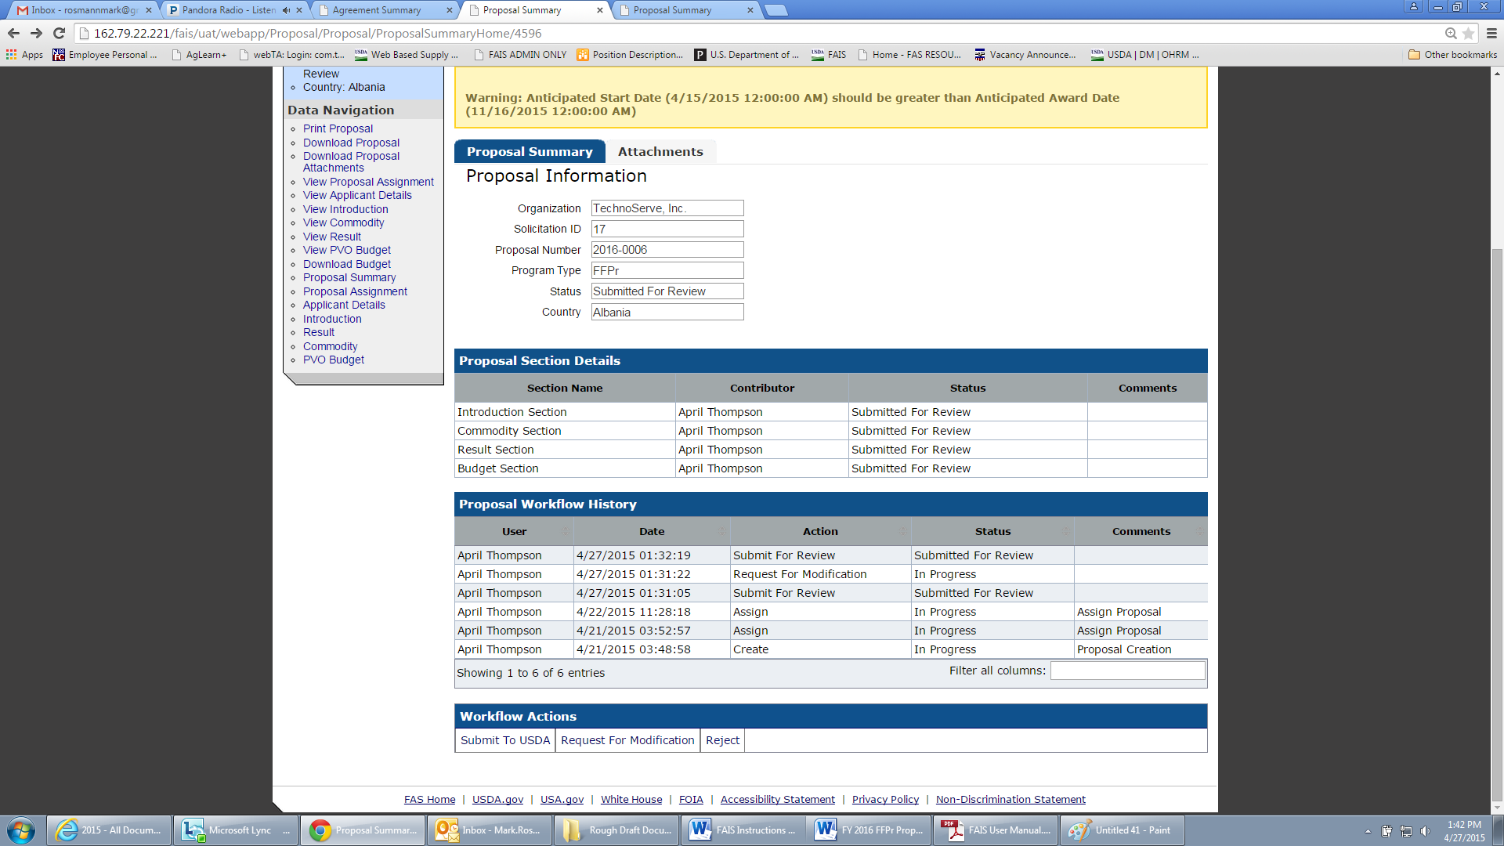
Task: Open Other bookmarks folder
Action: pos(1452,54)
